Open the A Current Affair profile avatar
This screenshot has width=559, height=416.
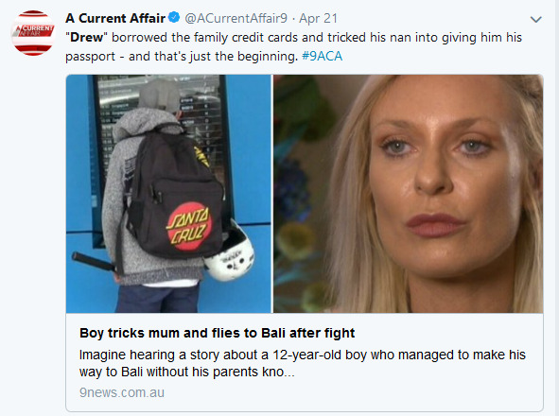coord(33,33)
